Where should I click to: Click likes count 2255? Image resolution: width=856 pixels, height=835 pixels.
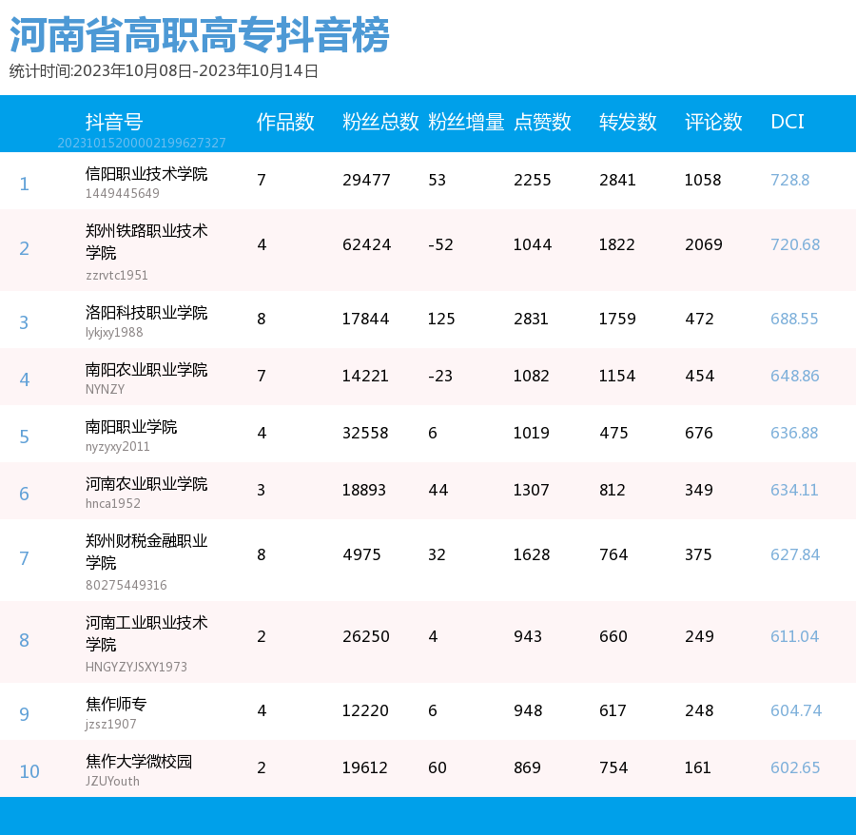point(533,180)
